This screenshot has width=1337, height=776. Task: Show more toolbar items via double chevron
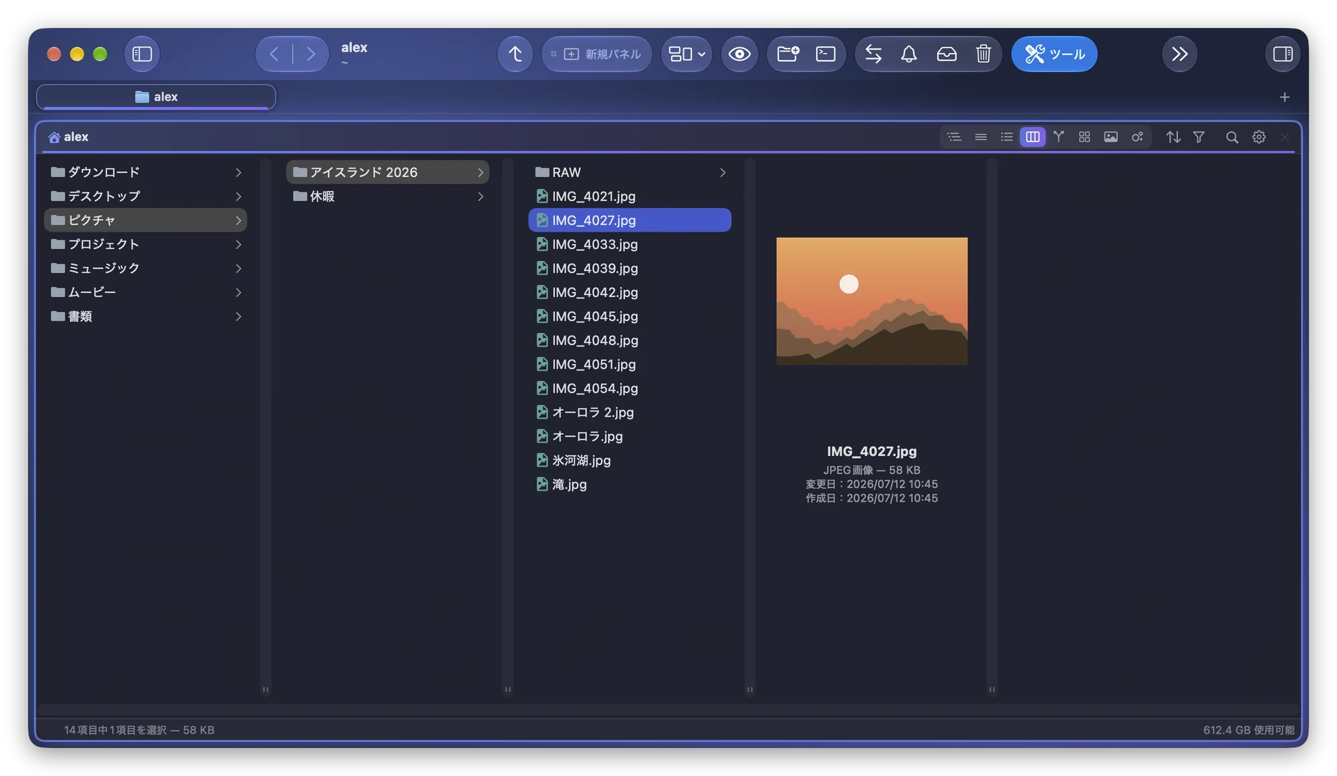point(1179,54)
